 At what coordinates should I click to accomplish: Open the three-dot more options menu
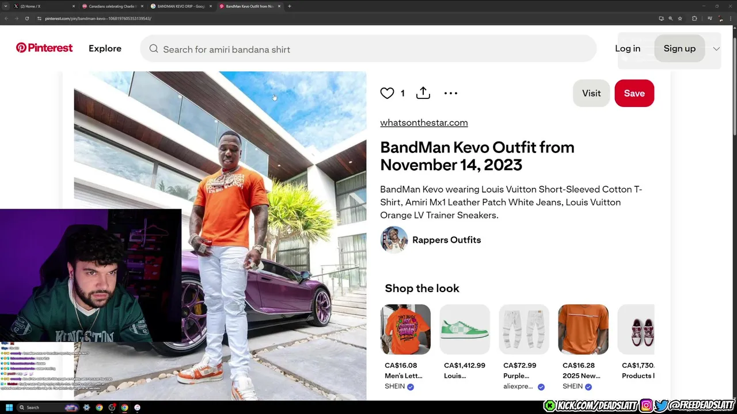[451, 93]
